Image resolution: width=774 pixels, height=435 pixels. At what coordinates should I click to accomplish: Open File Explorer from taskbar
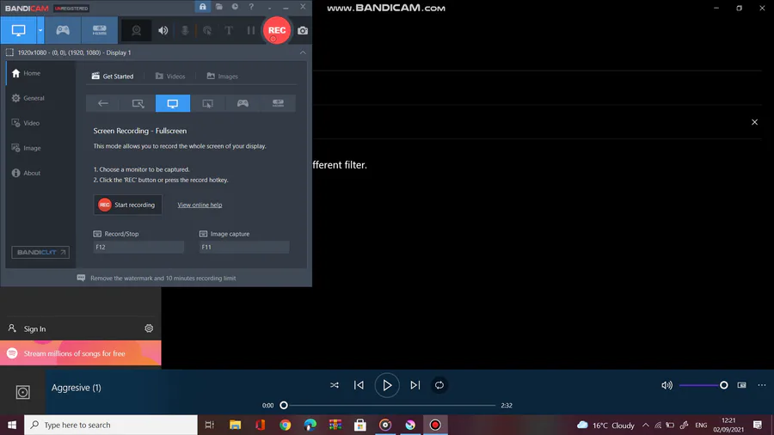click(235, 425)
